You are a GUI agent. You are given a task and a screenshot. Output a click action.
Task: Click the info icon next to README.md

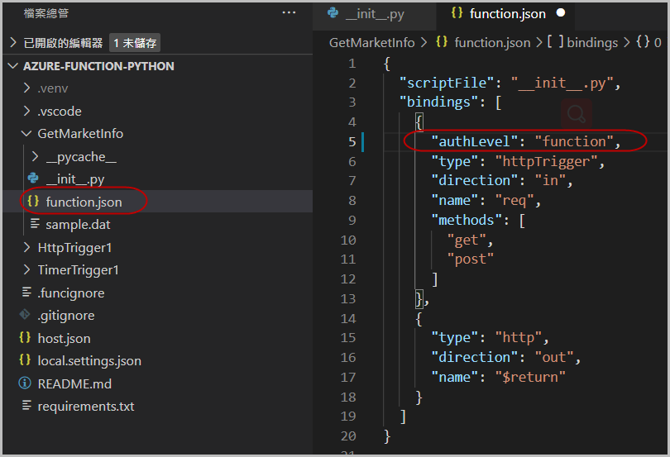24,383
